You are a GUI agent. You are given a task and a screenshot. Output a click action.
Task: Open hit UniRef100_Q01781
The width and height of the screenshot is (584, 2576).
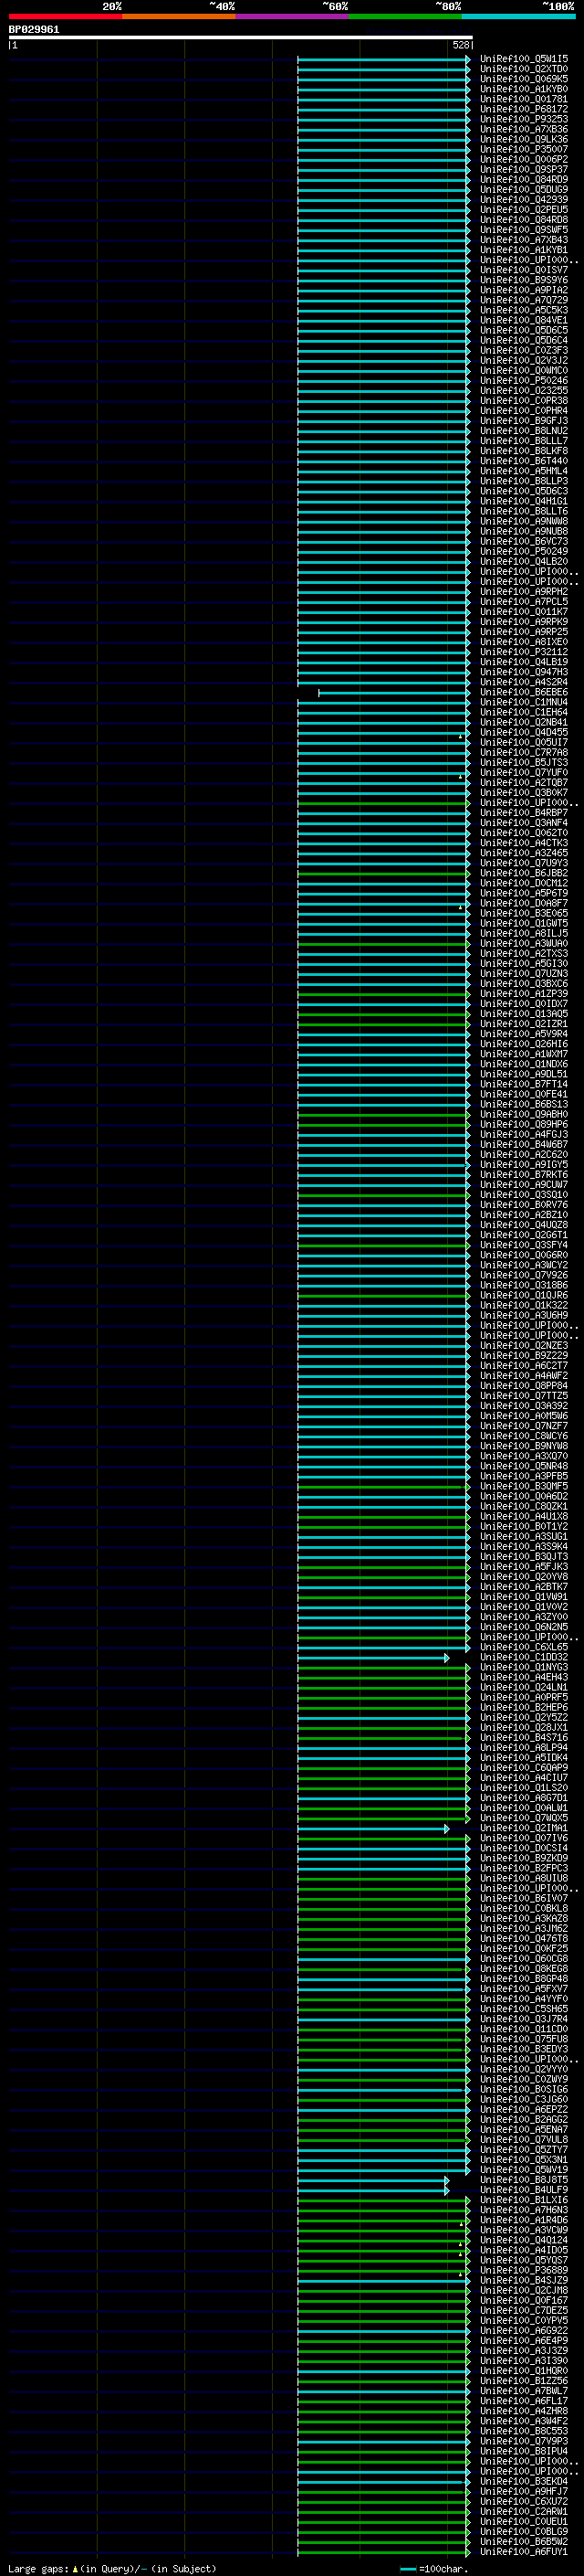(524, 99)
